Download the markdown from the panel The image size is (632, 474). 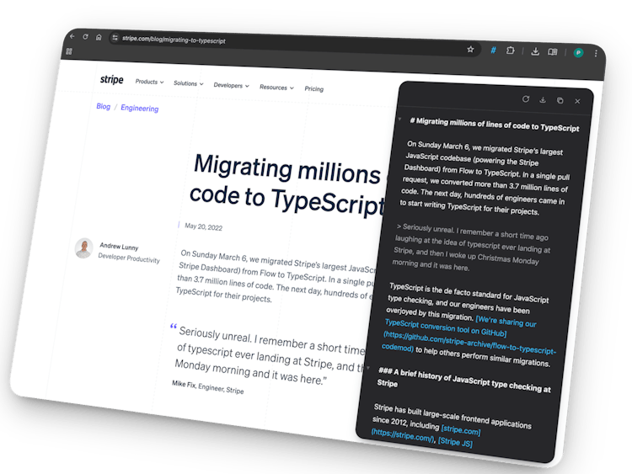click(543, 100)
